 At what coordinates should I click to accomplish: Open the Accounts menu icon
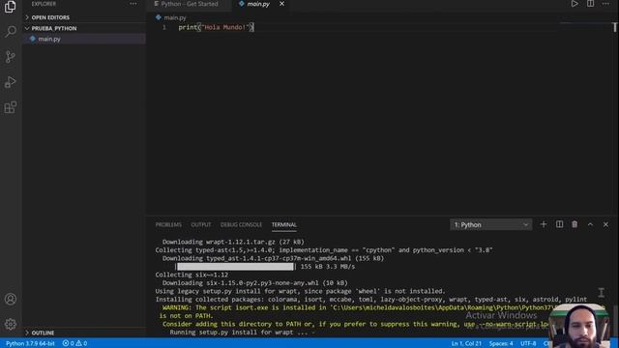click(11, 299)
